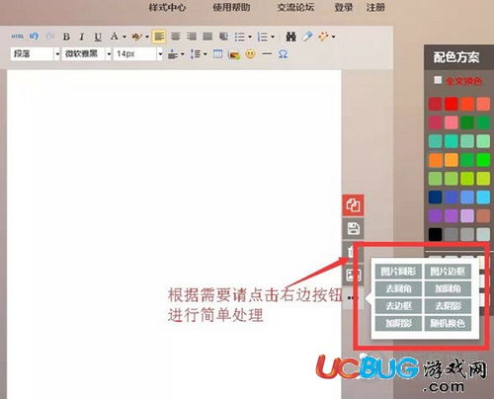
Task: Click the eraser clear-formatting icon
Action: (x=307, y=37)
